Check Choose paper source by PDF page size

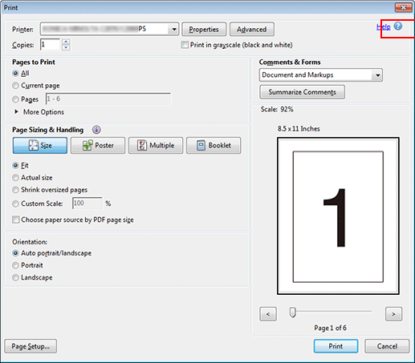[16, 220]
